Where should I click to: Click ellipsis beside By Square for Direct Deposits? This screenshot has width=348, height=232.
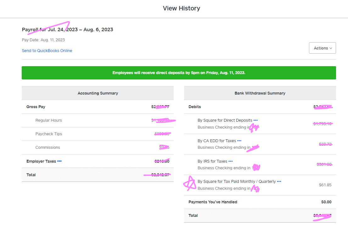(255, 120)
